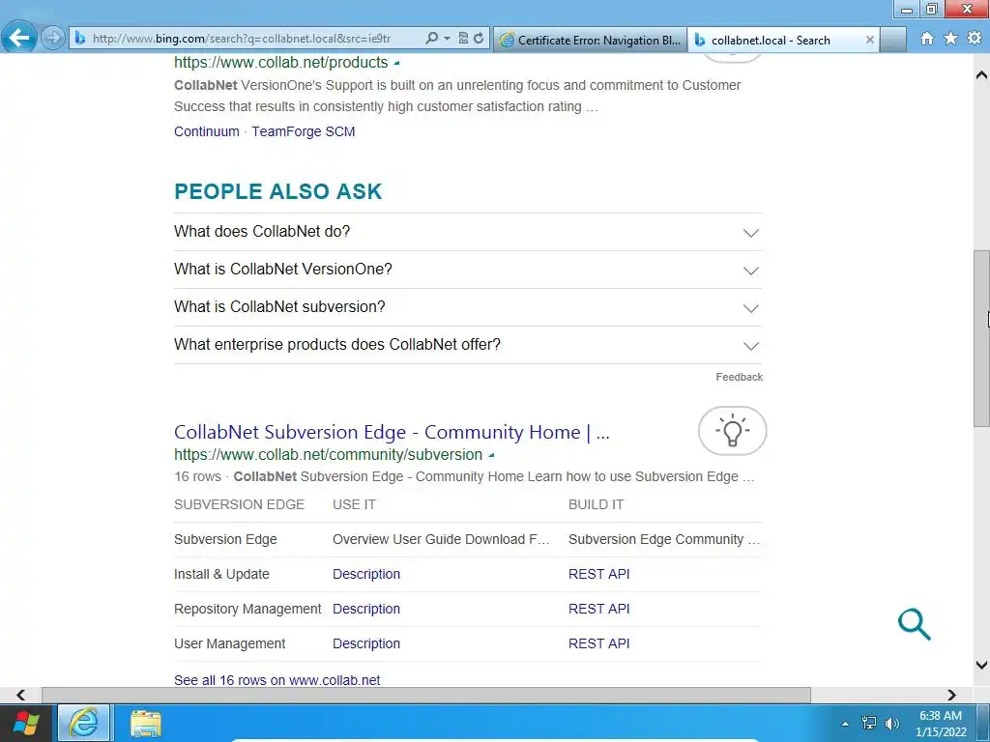The image size is (990, 742).
Task: Click the Feedback link
Action: (x=739, y=378)
